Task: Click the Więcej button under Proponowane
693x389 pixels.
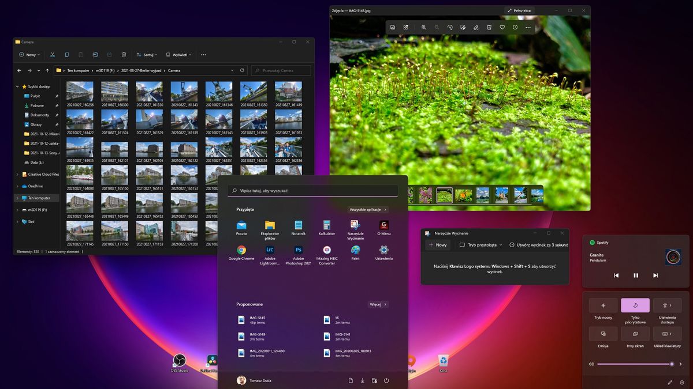Action: pyautogui.click(x=378, y=304)
